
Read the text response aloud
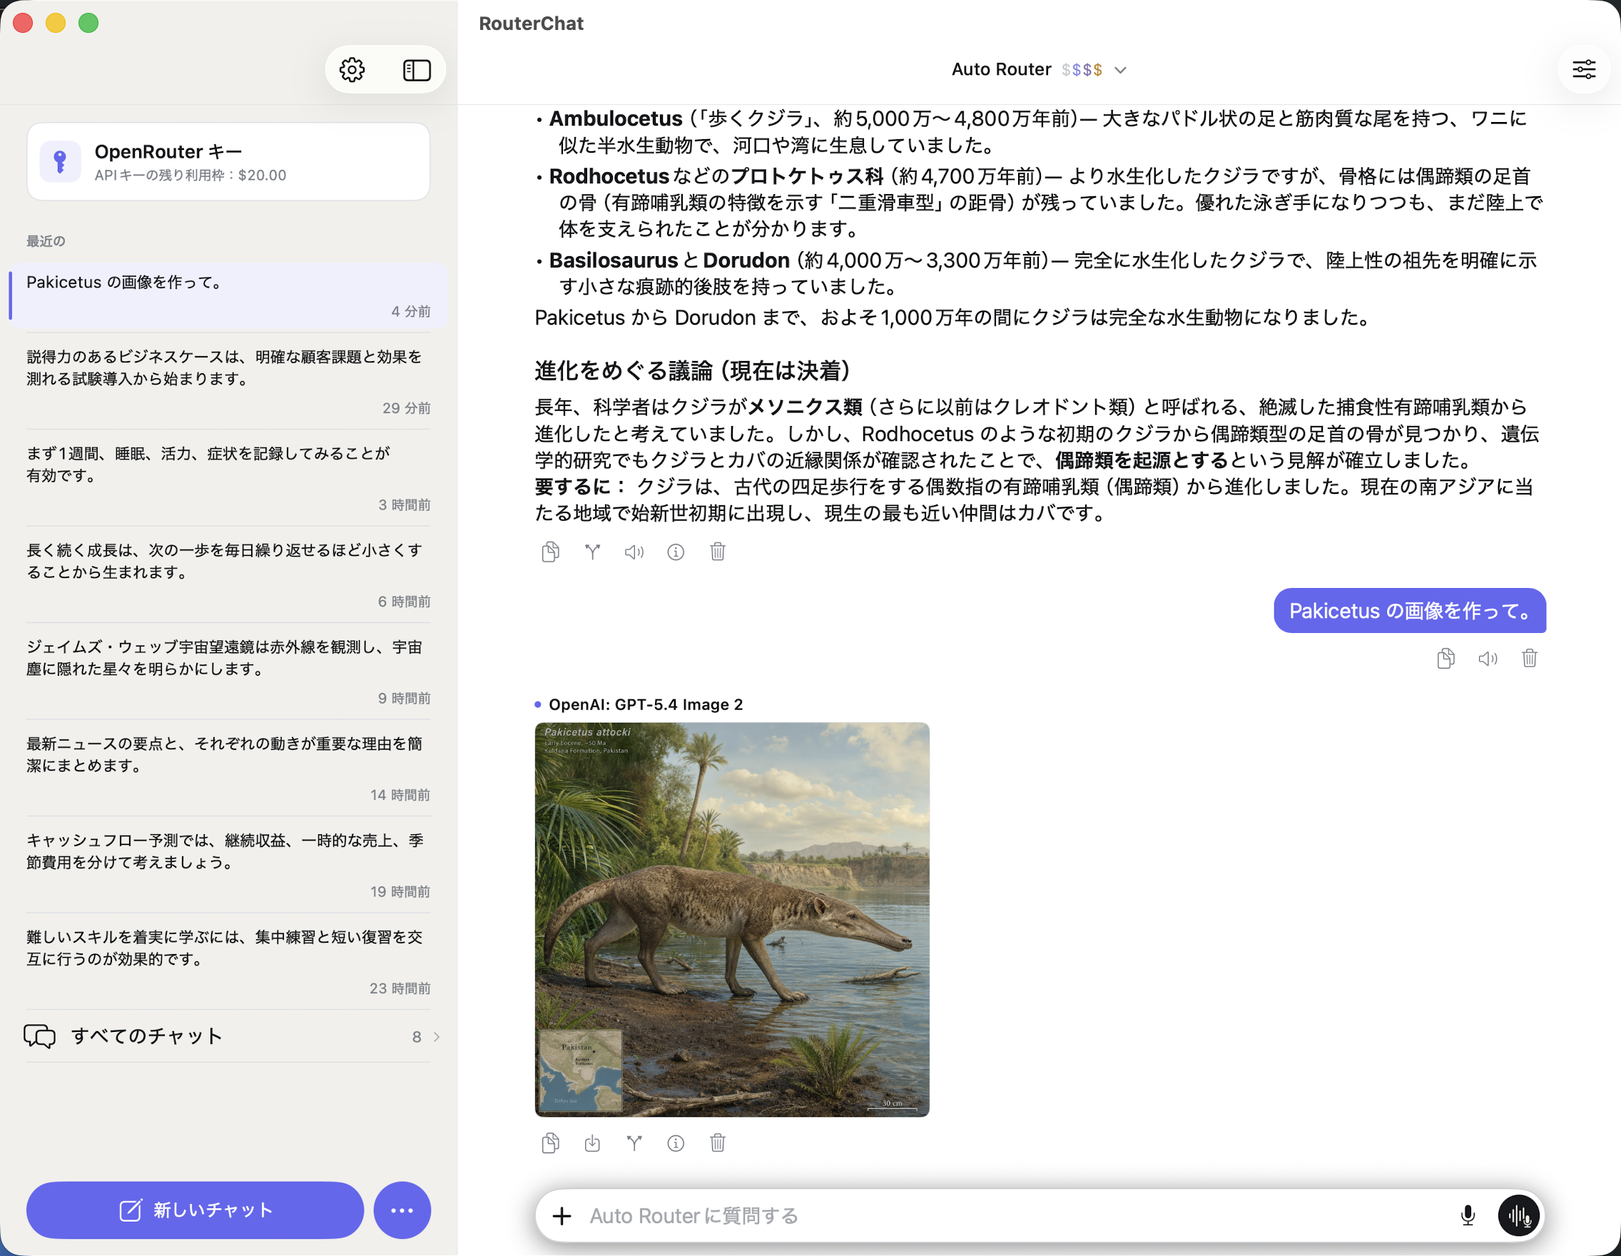(634, 552)
